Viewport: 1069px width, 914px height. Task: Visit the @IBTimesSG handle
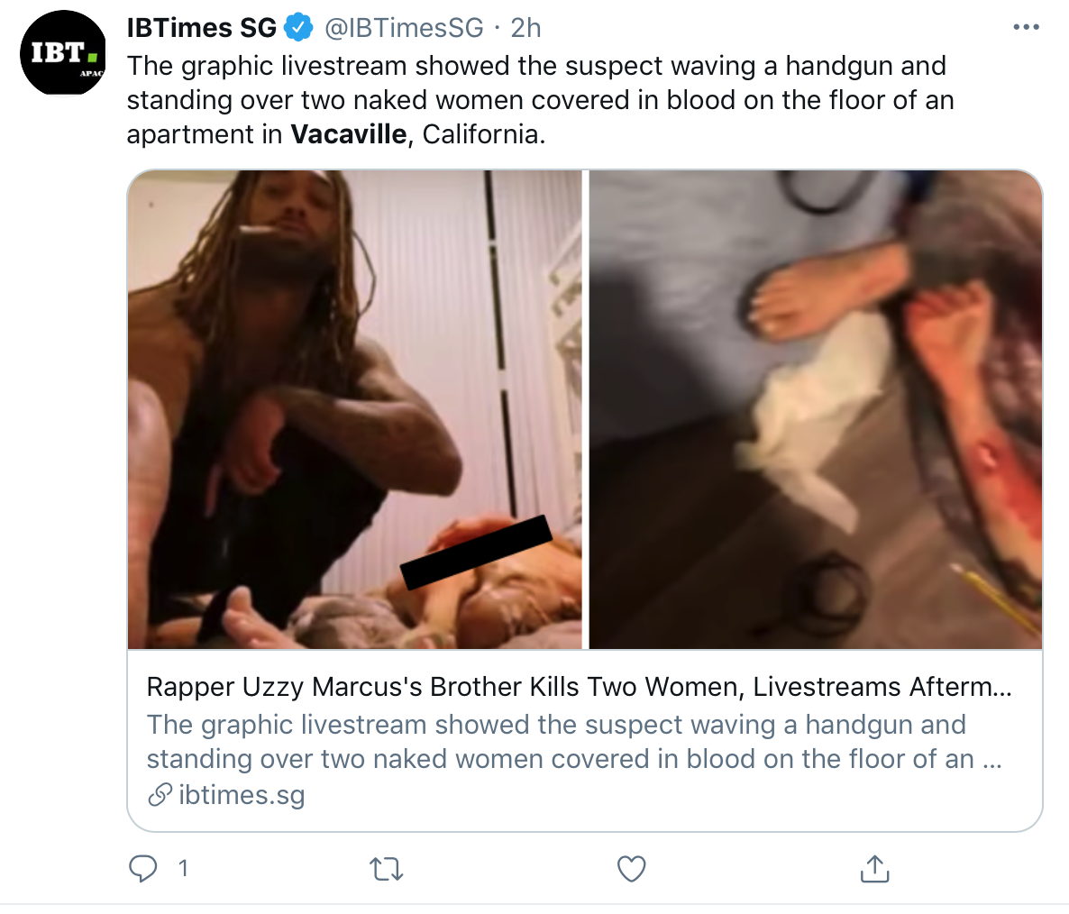click(404, 28)
